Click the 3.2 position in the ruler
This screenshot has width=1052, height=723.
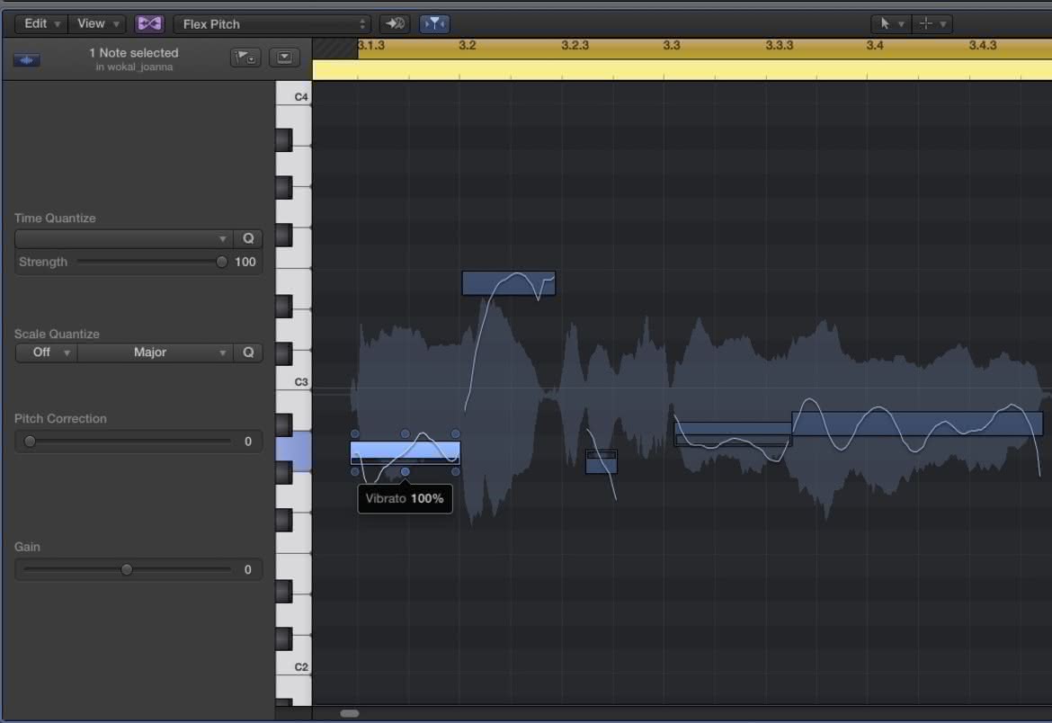467,46
